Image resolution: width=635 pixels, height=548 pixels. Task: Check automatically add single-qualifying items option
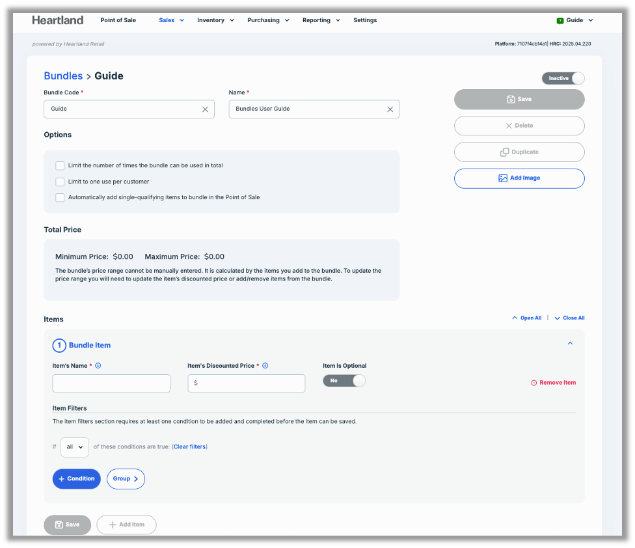pos(60,198)
